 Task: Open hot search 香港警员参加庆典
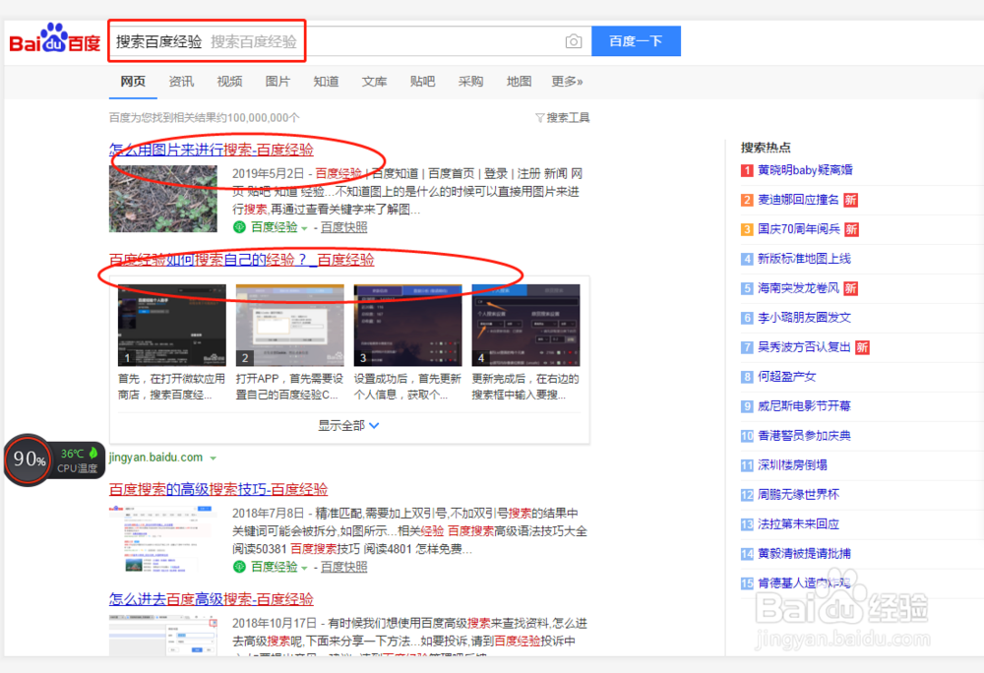point(805,436)
